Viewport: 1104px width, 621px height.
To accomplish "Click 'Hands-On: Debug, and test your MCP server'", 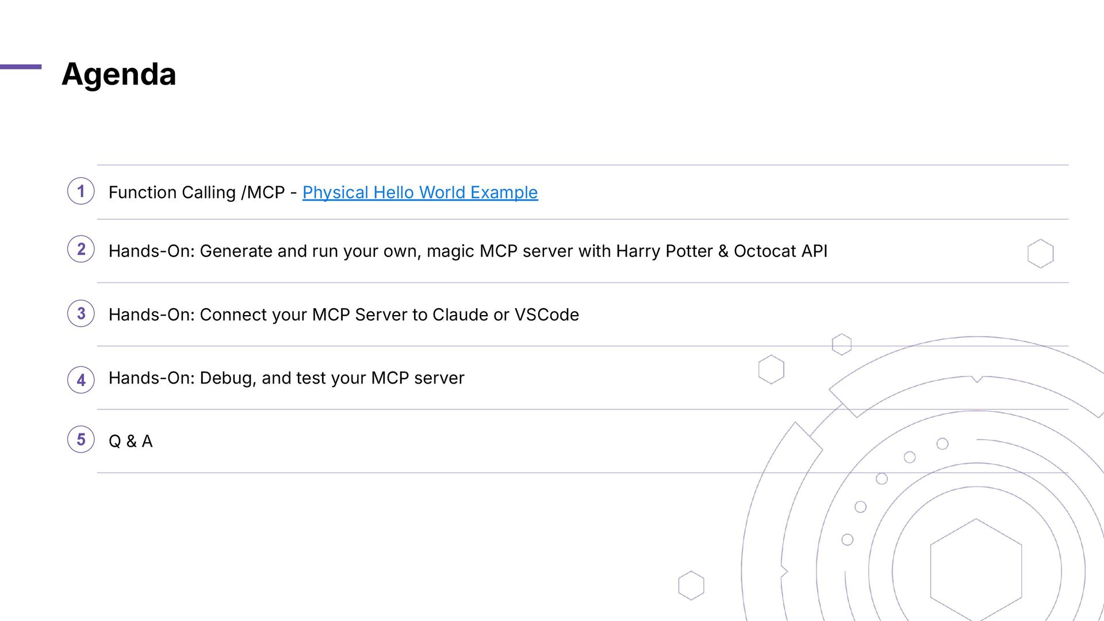I will click(286, 378).
